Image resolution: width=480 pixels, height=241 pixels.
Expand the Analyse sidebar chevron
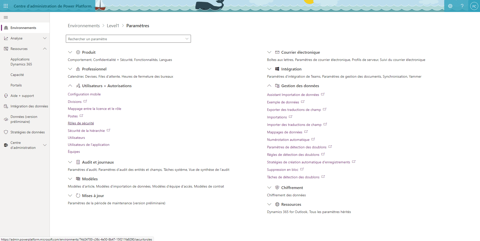coord(45,38)
